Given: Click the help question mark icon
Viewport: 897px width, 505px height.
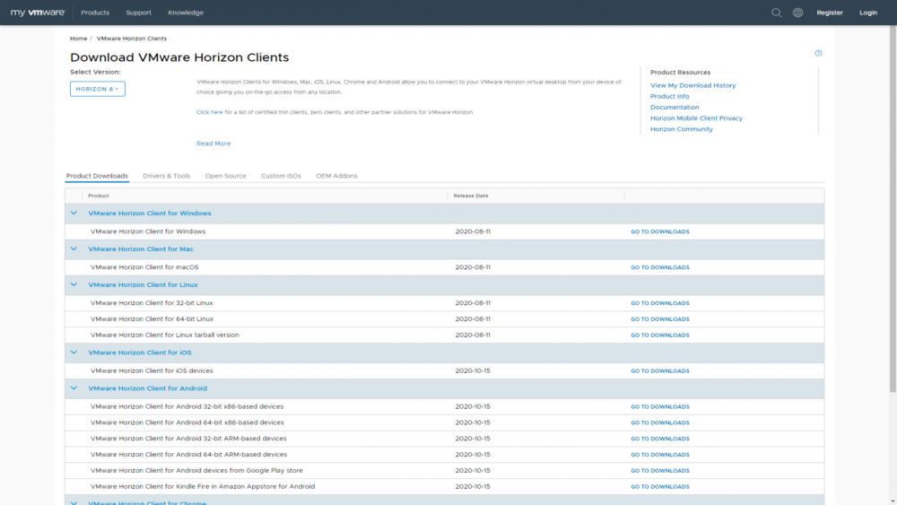Looking at the screenshot, I should (818, 53).
